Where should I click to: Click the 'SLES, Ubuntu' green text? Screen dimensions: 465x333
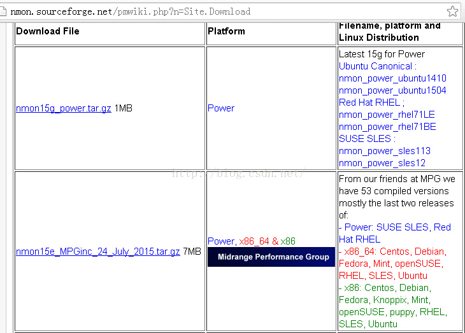click(x=368, y=324)
